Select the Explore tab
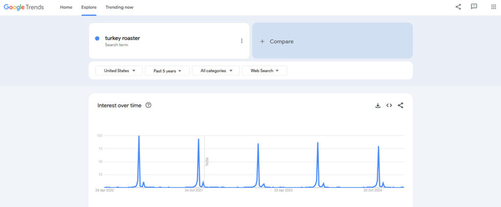Image resolution: width=501 pixels, height=207 pixels. pos(89,7)
